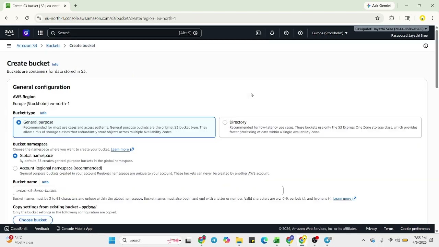Open Cookie preferences
439x247 pixels.
point(415,229)
